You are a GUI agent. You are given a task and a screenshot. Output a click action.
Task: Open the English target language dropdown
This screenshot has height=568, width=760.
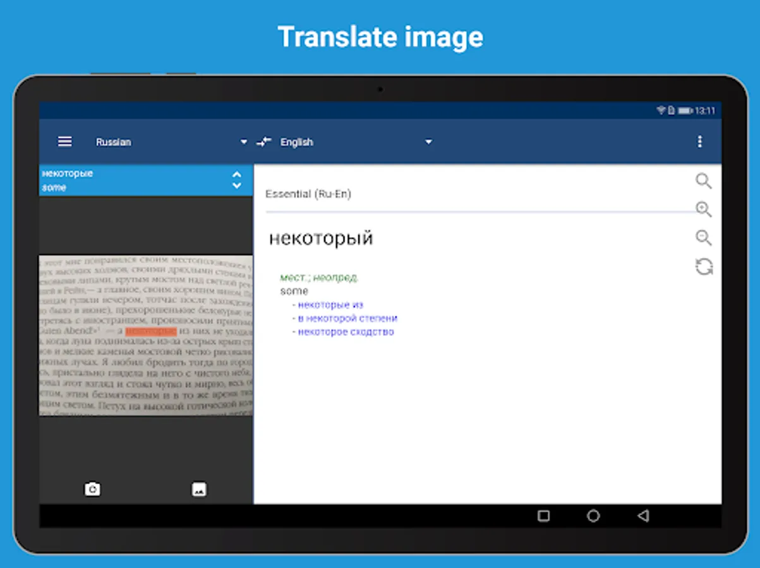(356, 142)
